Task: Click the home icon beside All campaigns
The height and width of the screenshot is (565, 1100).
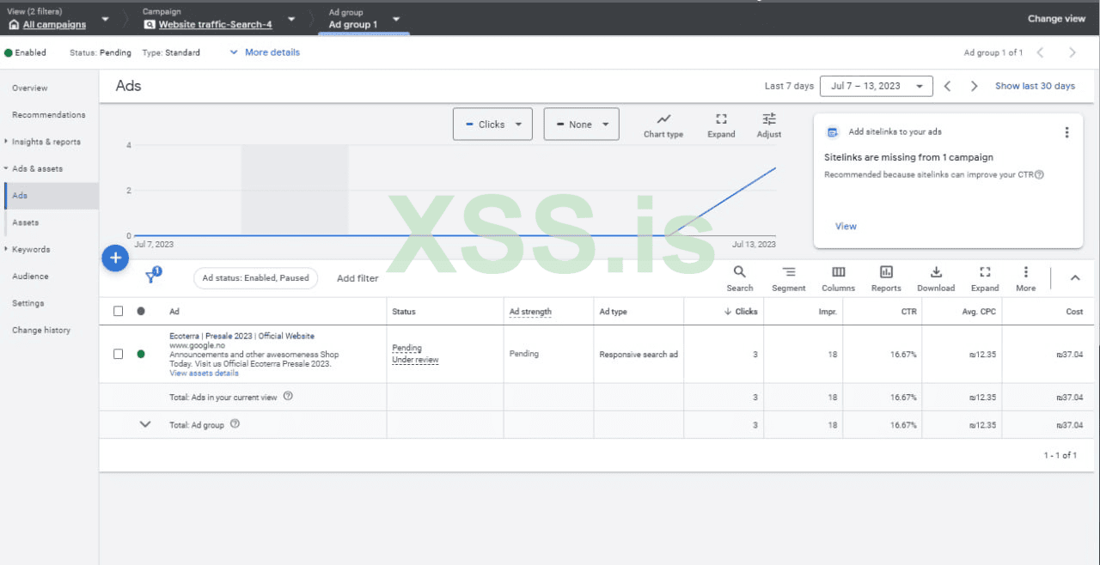Action: 14,25
